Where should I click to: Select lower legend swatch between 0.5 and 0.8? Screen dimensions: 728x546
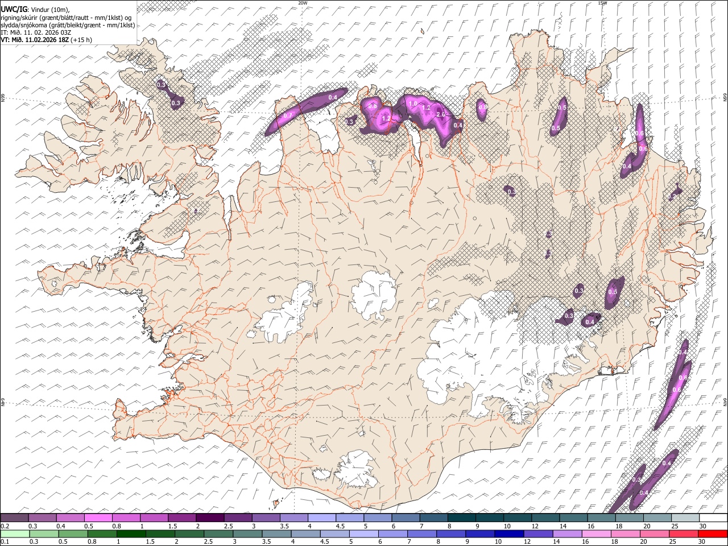[73, 533]
